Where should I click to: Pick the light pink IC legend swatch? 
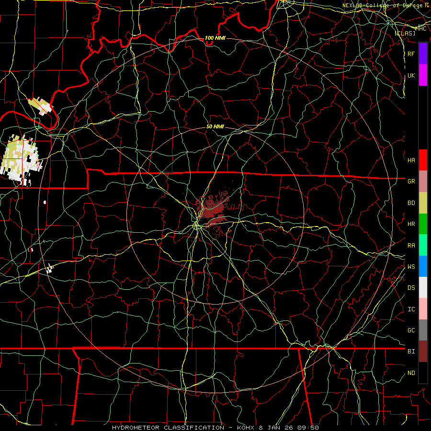[423, 309]
